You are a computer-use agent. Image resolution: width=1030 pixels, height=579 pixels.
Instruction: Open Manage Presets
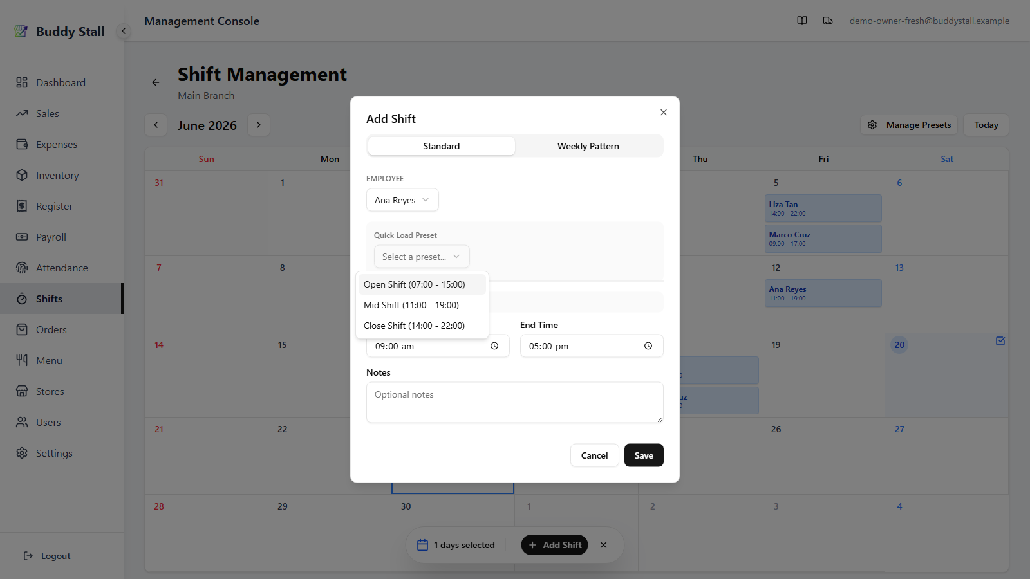point(909,125)
